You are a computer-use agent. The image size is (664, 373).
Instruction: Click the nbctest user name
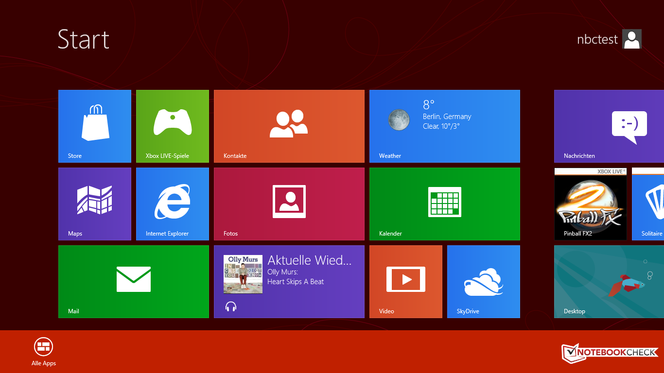[597, 39]
